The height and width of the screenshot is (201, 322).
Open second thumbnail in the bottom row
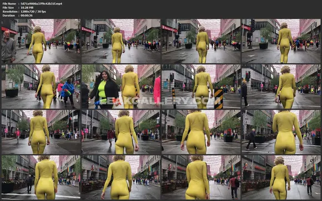tap(121, 177)
